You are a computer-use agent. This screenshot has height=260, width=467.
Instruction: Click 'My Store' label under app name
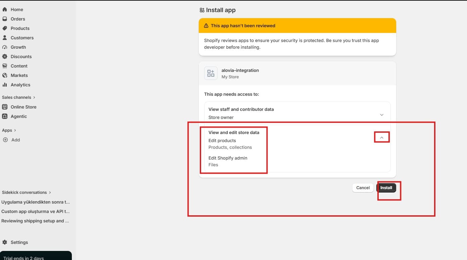pyautogui.click(x=230, y=77)
